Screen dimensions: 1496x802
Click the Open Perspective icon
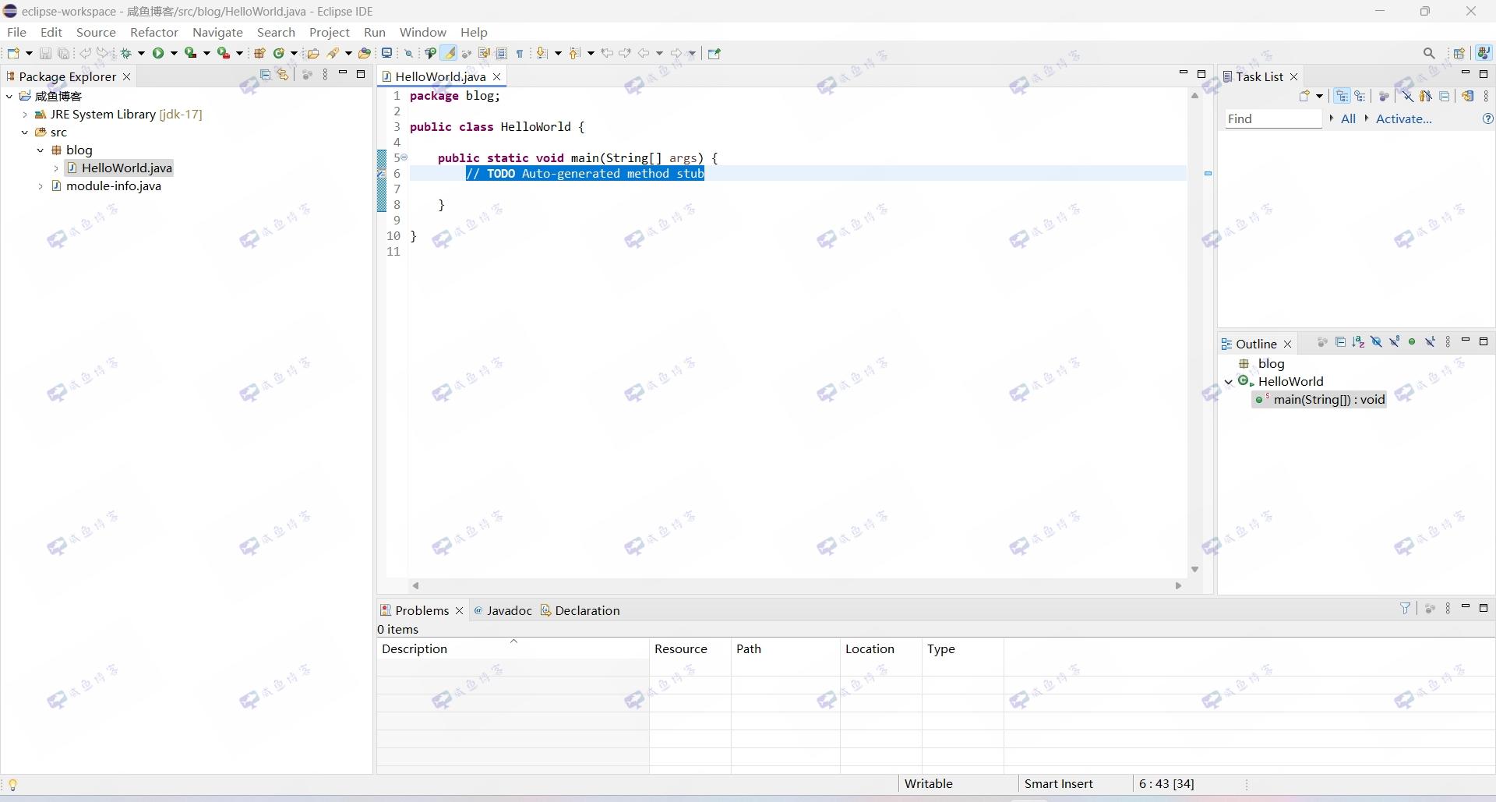(x=1459, y=53)
